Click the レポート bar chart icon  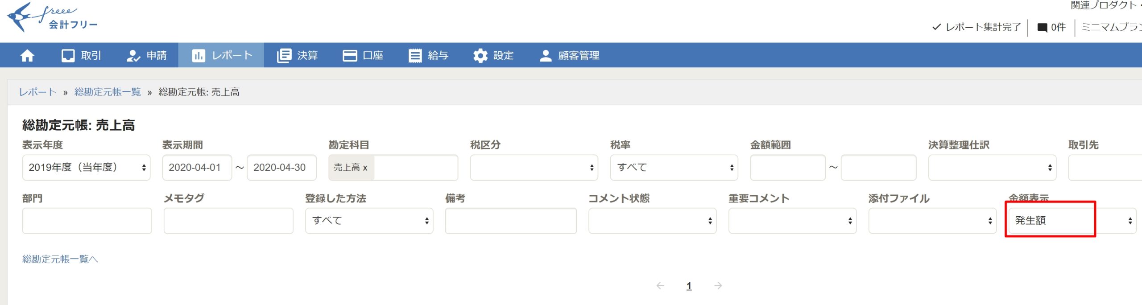pos(199,55)
